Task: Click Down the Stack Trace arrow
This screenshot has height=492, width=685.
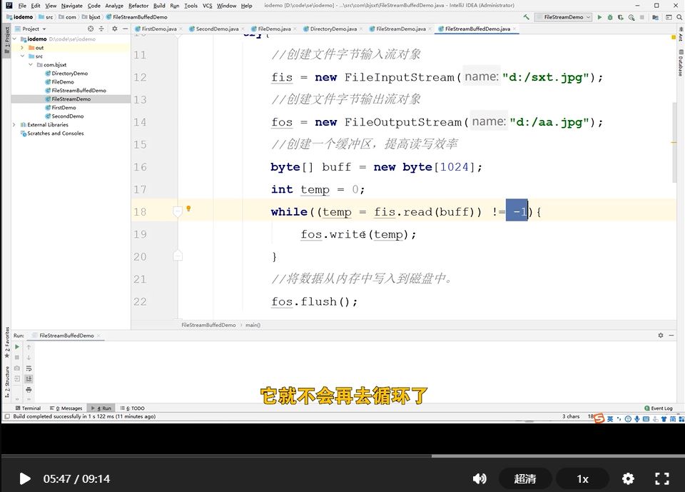Action: [29, 357]
